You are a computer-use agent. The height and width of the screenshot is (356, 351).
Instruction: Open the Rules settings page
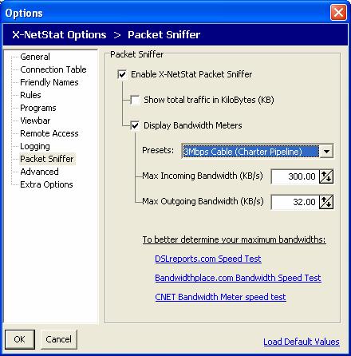(x=30, y=95)
